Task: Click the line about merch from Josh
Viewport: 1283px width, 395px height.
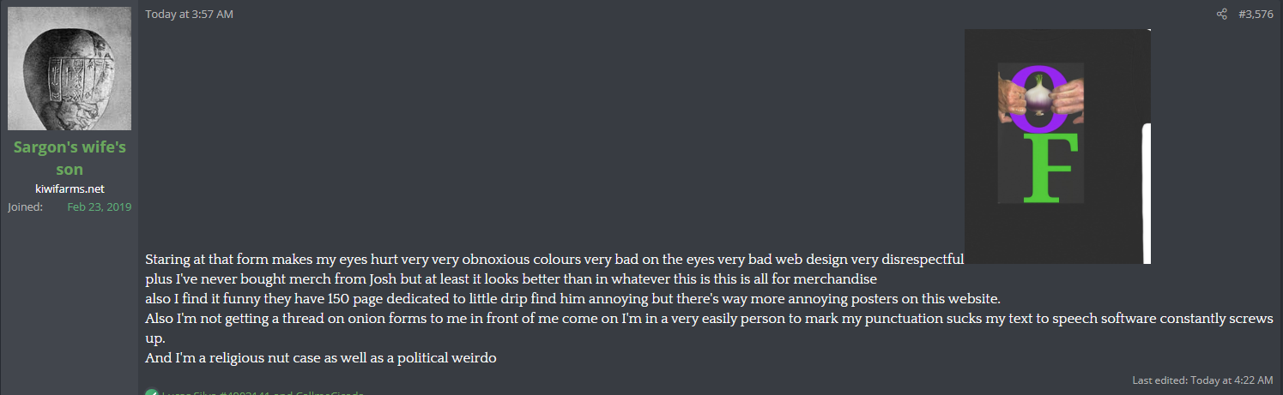Action: (x=511, y=278)
